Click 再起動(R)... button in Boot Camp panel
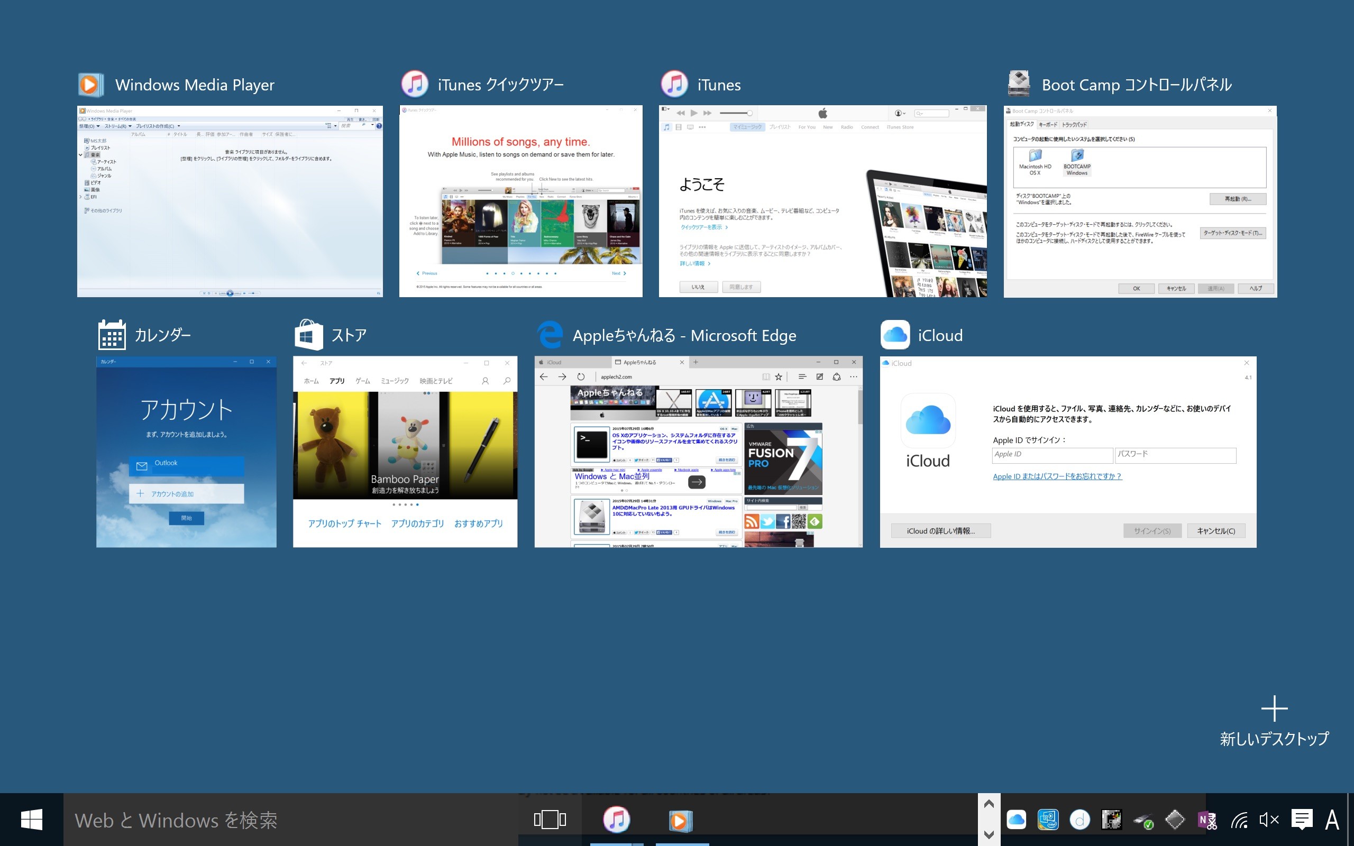 1237,199
